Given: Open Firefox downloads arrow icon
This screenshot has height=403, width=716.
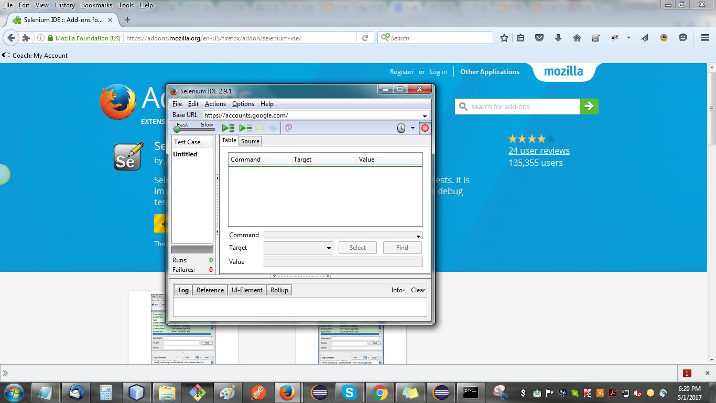Looking at the screenshot, I should click(x=558, y=38).
